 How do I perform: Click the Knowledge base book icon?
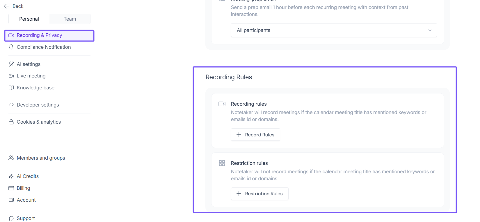point(11,88)
